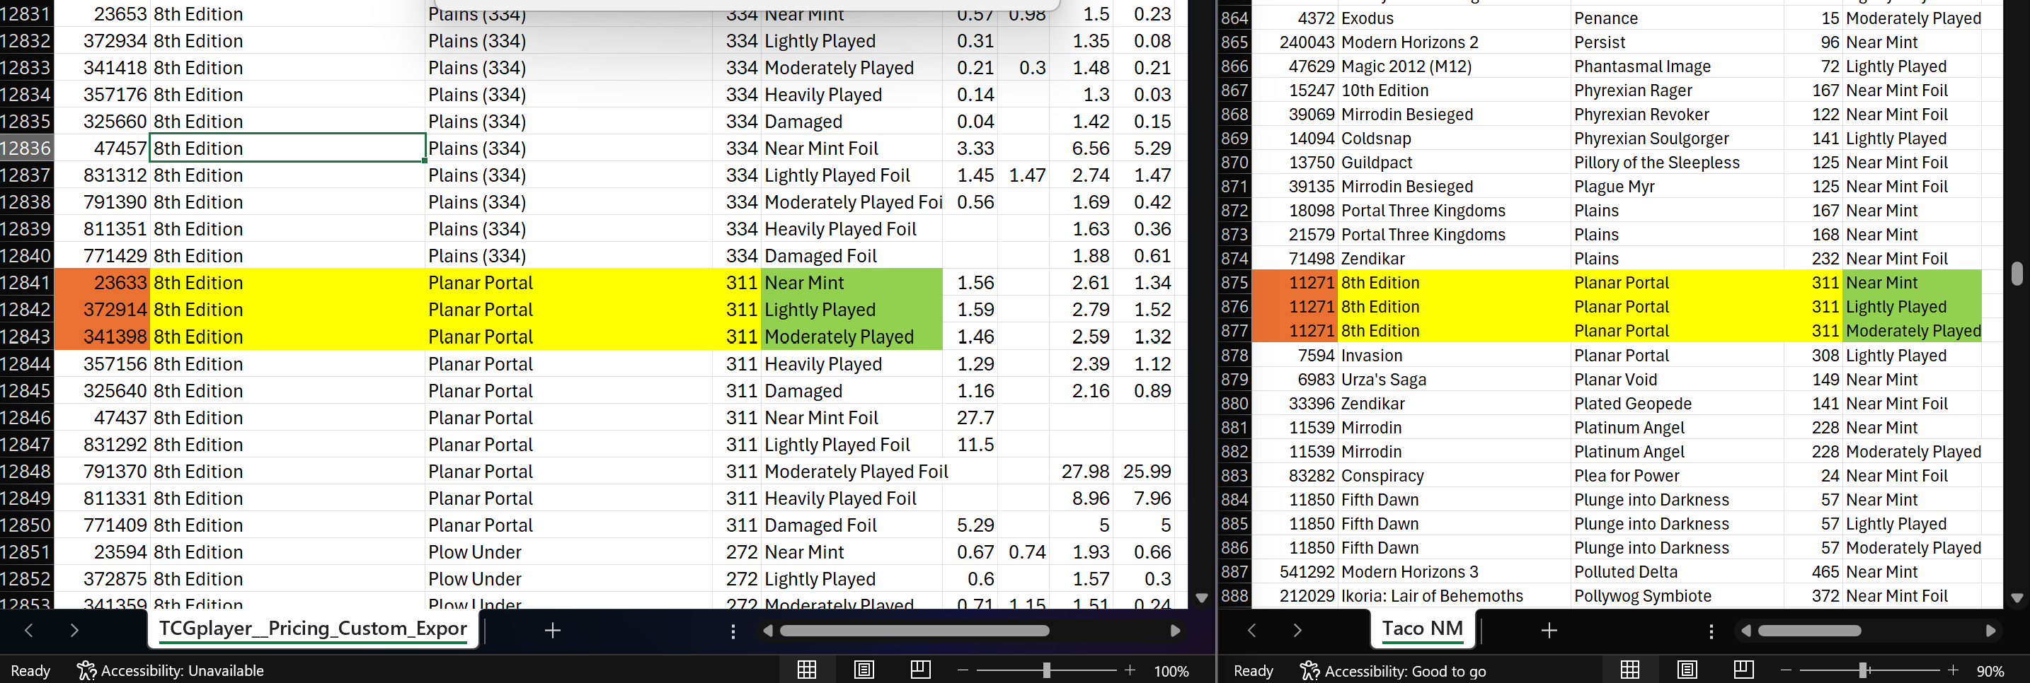Go to next sheet in right window
The image size is (2030, 683).
(1297, 630)
